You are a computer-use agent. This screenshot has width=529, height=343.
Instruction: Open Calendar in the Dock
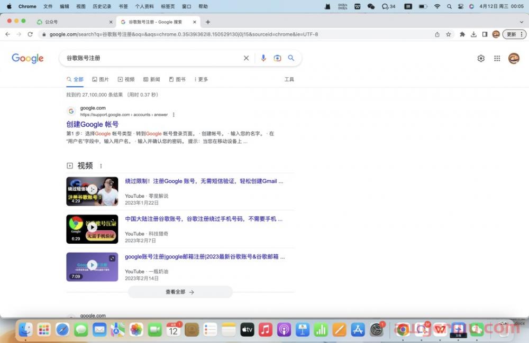point(174,330)
